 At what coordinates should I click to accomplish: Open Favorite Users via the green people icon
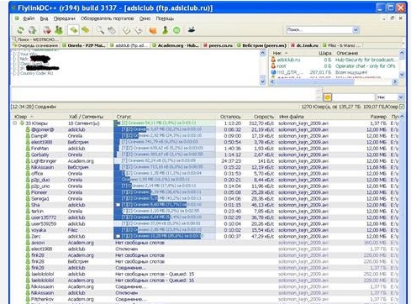click(59, 30)
